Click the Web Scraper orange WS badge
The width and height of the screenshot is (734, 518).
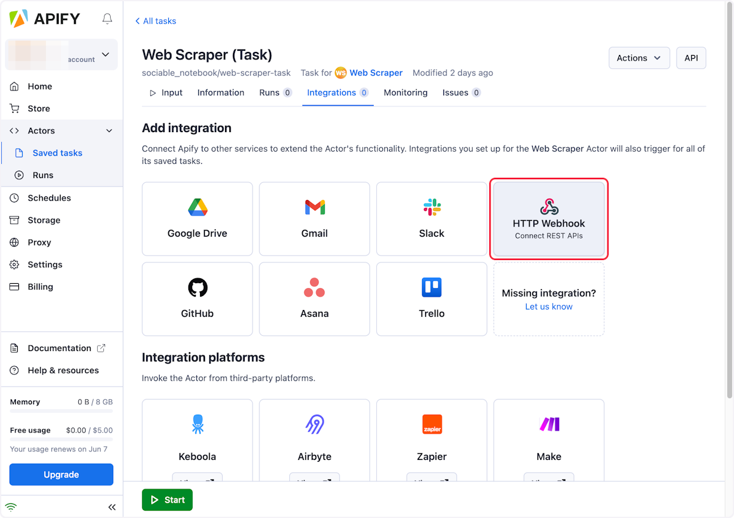tap(341, 73)
